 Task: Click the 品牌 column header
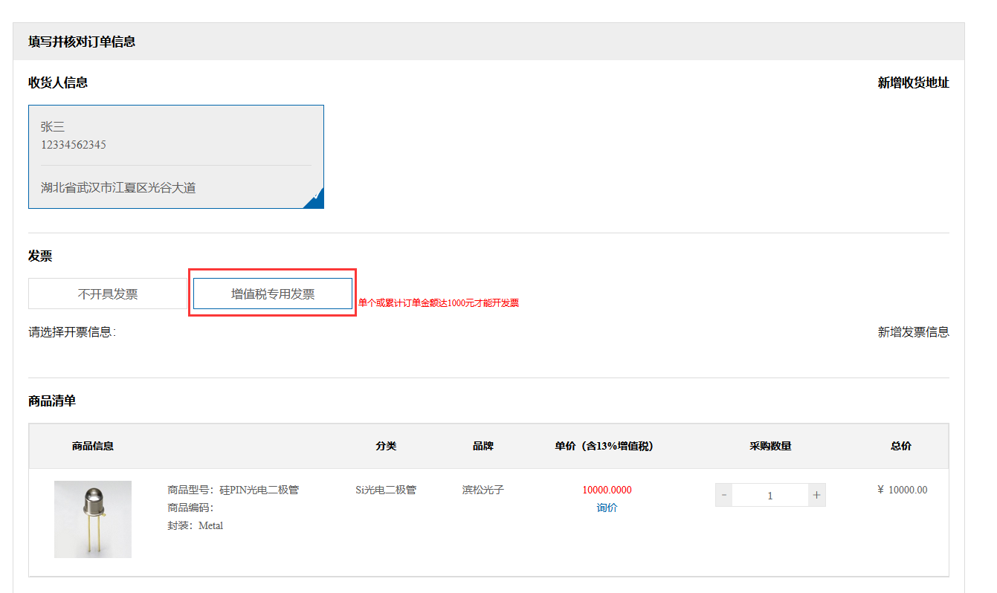pos(483,446)
